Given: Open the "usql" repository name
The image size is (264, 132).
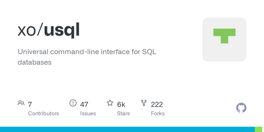Looking at the screenshot, I should [62, 30].
